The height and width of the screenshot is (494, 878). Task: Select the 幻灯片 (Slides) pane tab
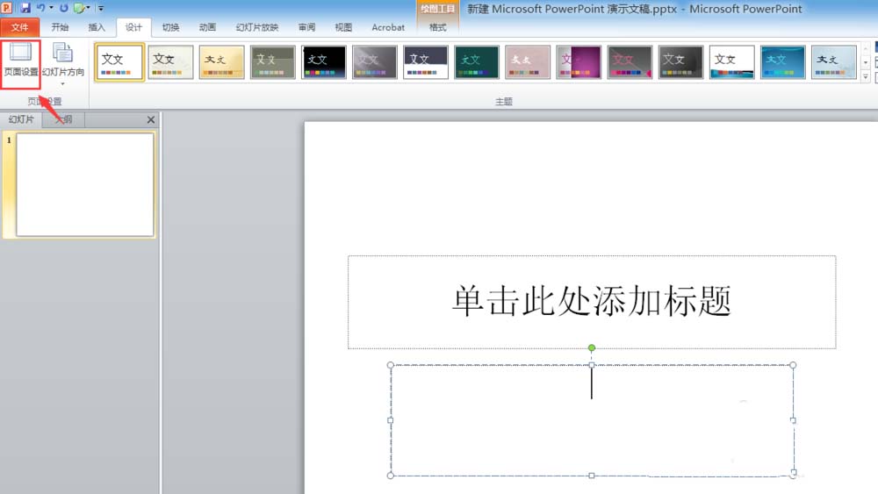[21, 119]
